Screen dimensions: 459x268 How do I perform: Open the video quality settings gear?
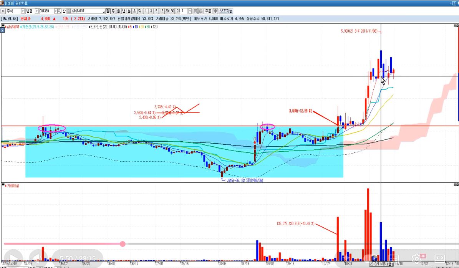[x=416, y=258]
